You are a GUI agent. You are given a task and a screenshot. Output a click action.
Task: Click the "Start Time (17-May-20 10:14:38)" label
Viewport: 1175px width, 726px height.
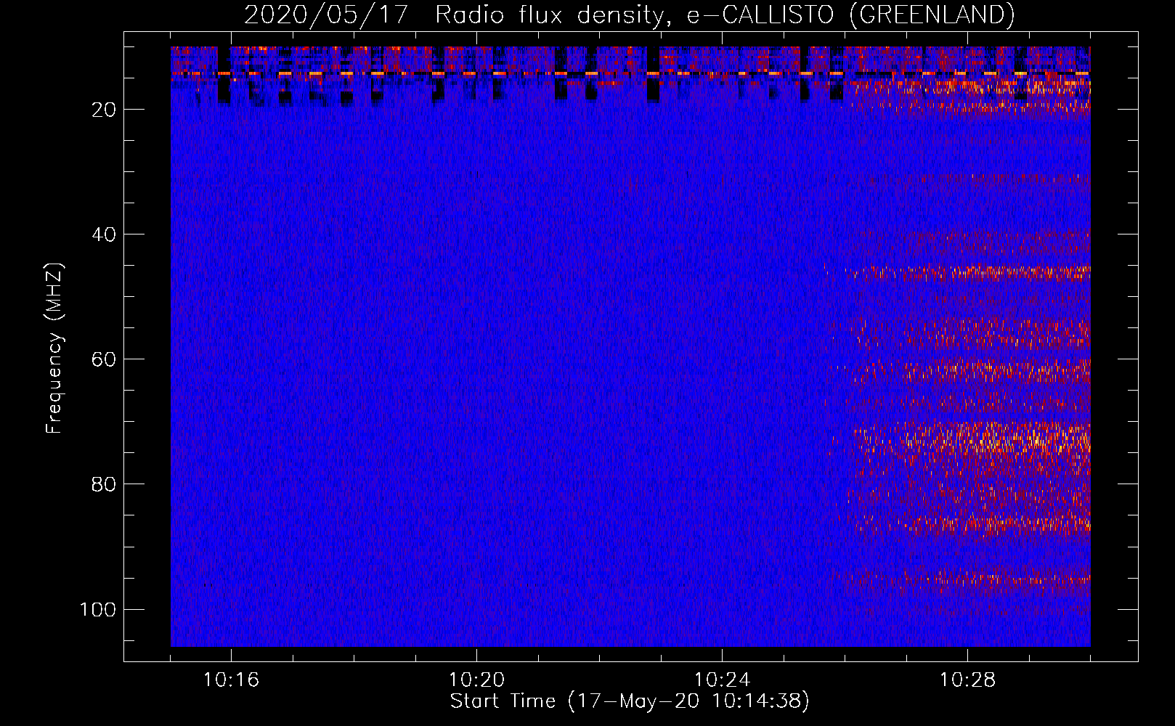point(630,701)
